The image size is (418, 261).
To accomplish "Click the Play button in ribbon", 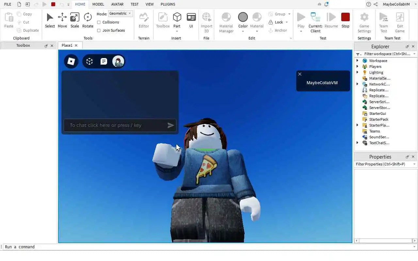I will (x=301, y=20).
